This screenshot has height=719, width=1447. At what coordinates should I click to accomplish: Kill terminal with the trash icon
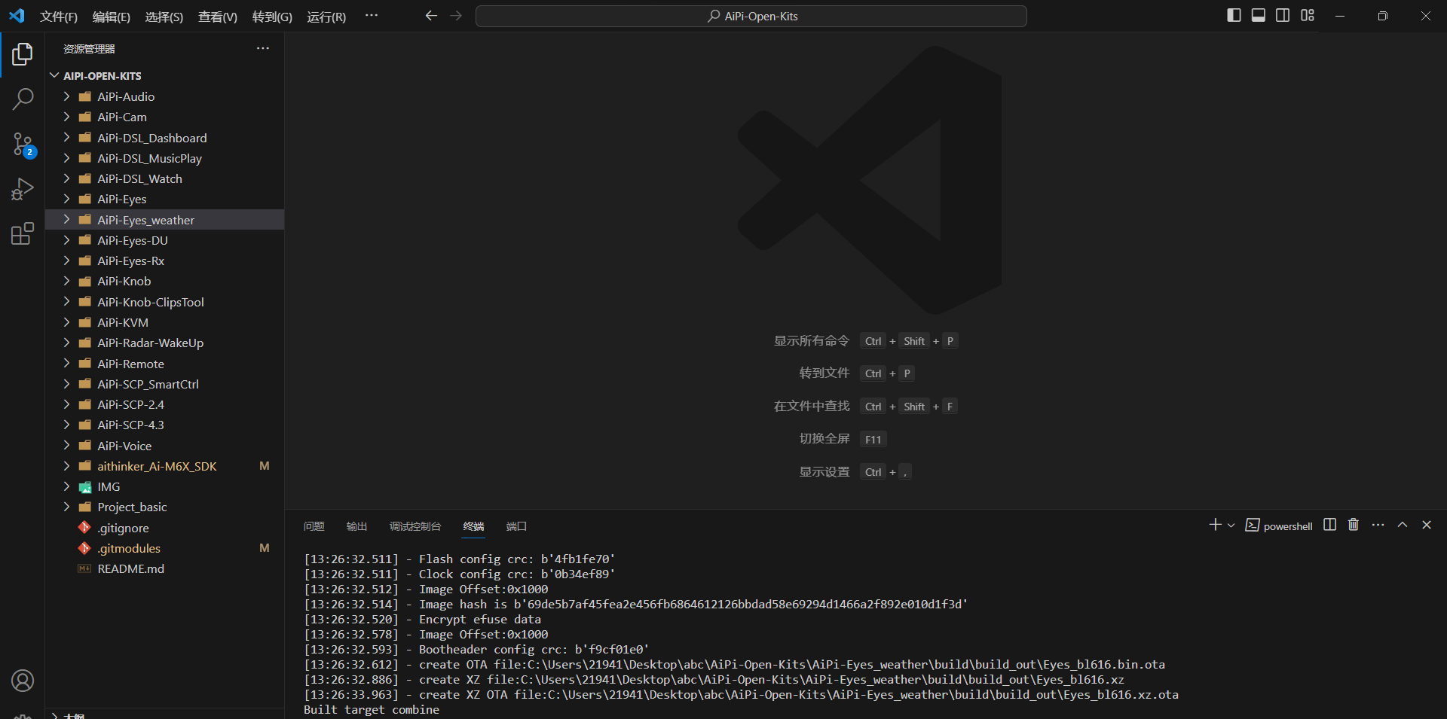pyautogui.click(x=1354, y=525)
